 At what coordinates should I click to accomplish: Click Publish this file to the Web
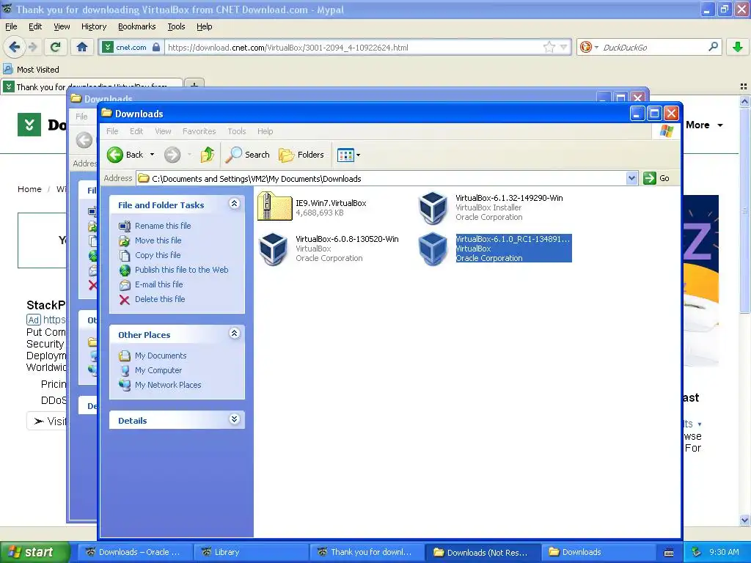pyautogui.click(x=182, y=270)
